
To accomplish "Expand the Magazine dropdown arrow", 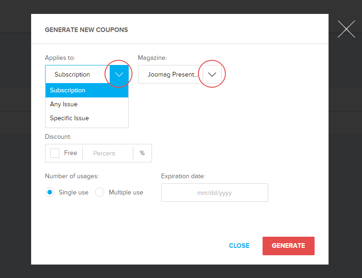I will [x=212, y=74].
